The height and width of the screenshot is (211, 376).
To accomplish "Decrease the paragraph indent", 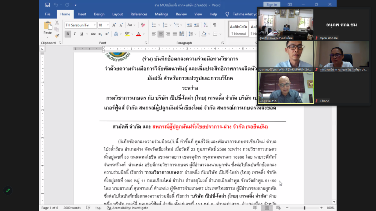I will (189, 25).
